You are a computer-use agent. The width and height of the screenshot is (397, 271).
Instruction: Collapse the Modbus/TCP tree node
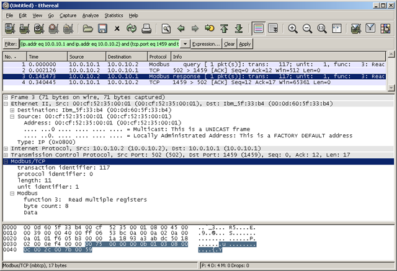(x=6, y=161)
